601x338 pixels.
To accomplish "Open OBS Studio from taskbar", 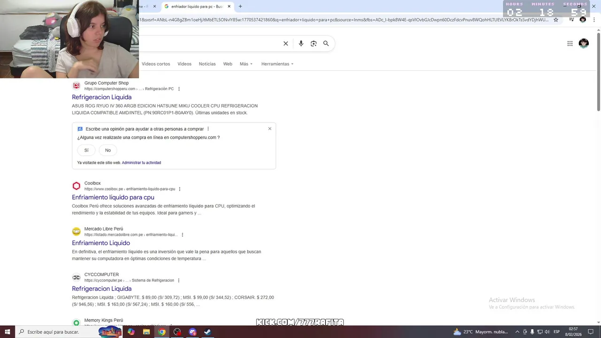I will click(177, 332).
